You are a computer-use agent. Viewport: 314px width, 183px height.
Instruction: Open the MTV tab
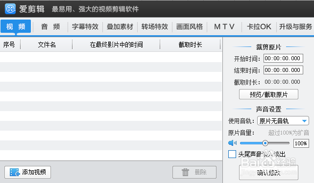click(x=224, y=26)
